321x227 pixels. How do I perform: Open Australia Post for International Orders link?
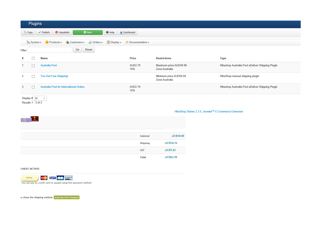62,87
